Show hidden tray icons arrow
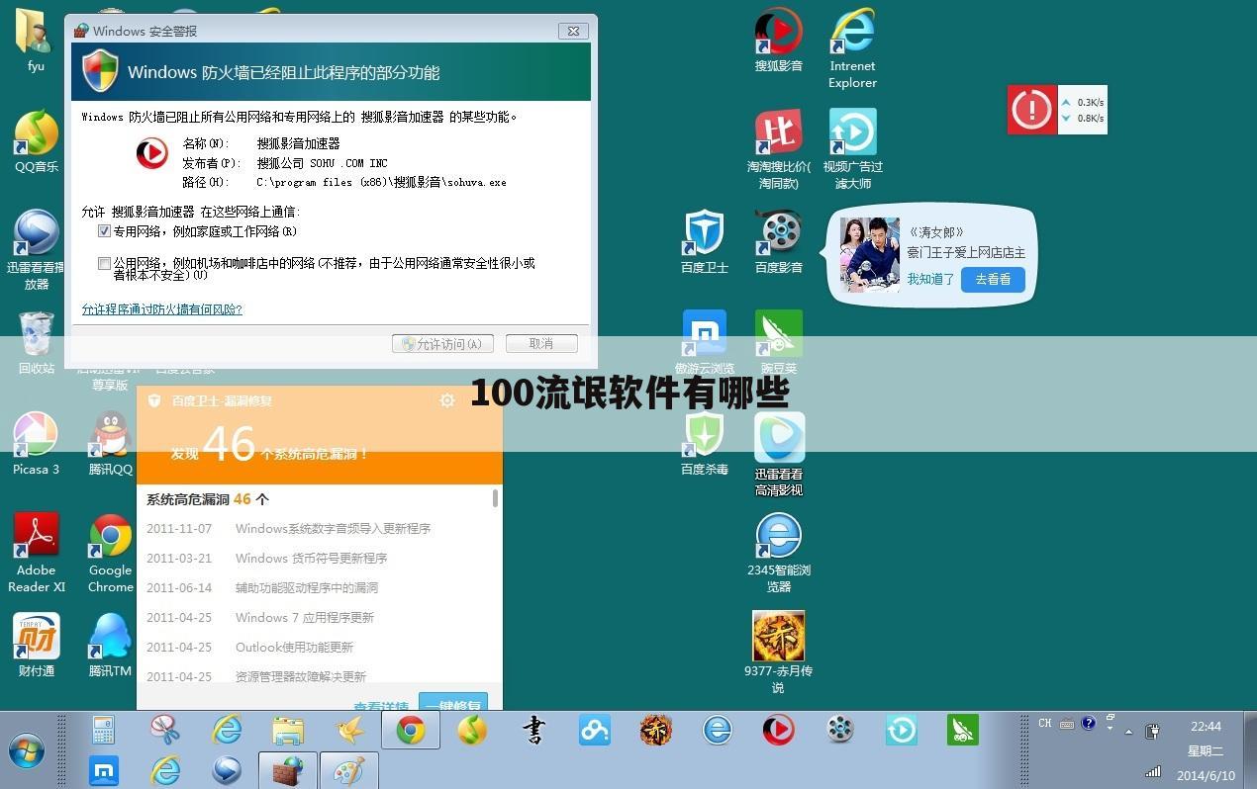The width and height of the screenshot is (1257, 789). pyautogui.click(x=1129, y=732)
